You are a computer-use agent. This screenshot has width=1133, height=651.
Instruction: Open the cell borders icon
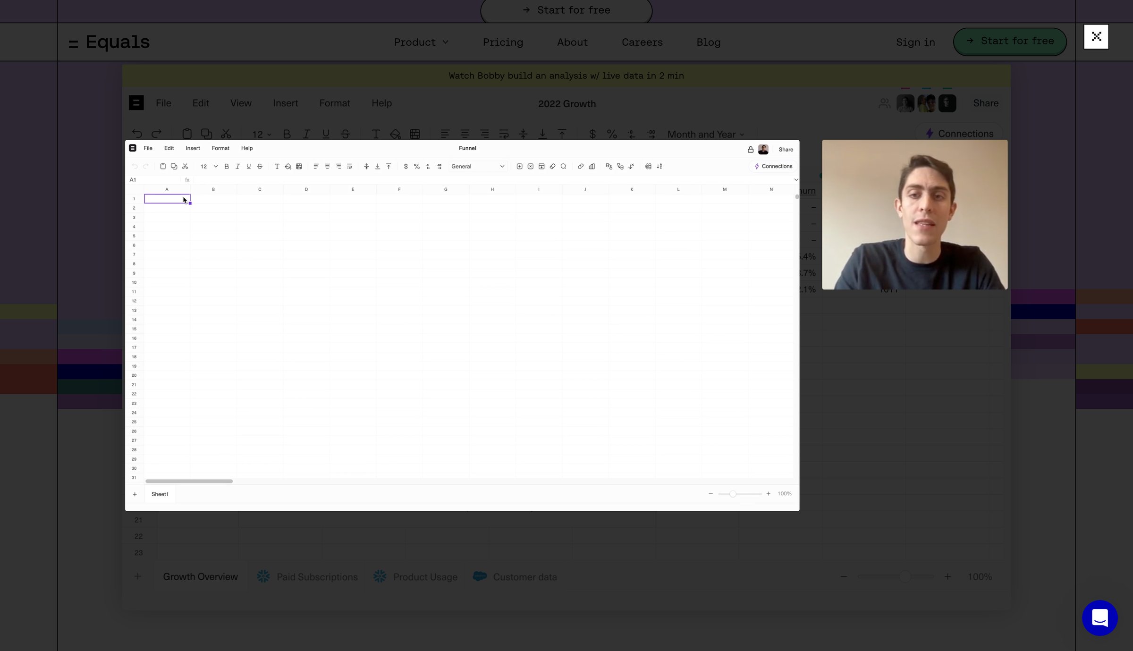click(299, 166)
